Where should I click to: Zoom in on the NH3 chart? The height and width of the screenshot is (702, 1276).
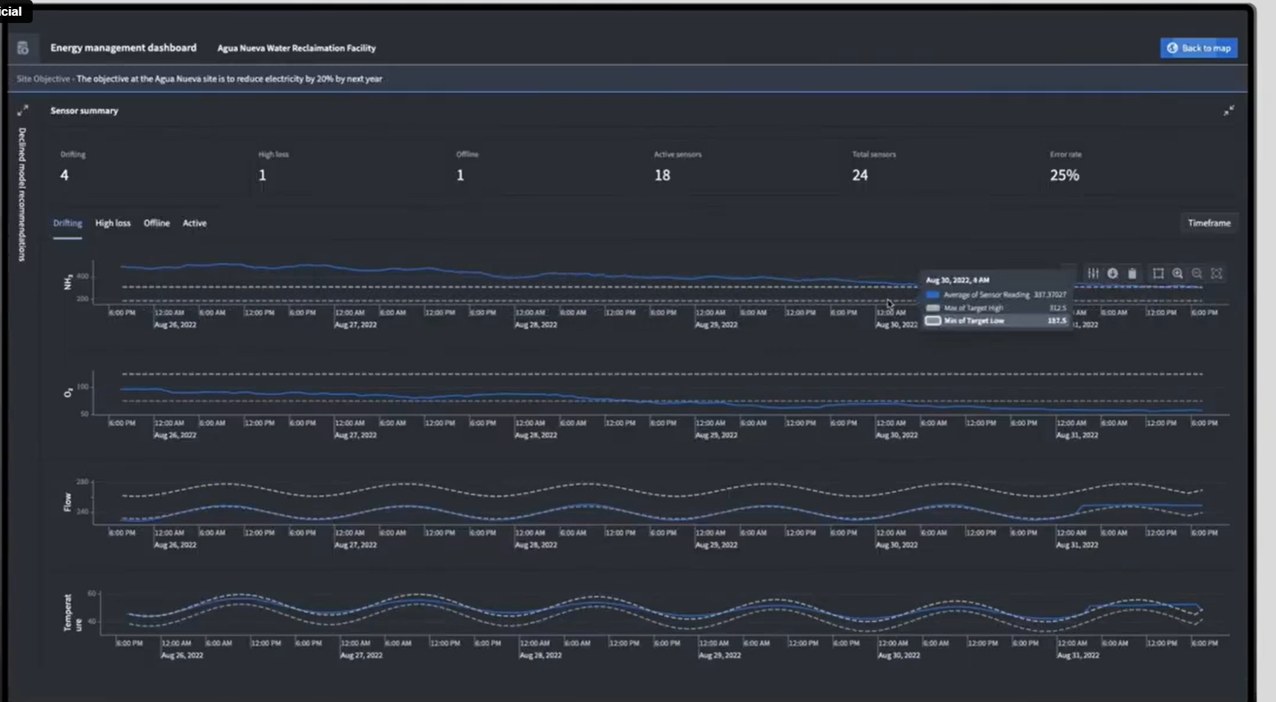[x=1177, y=274]
